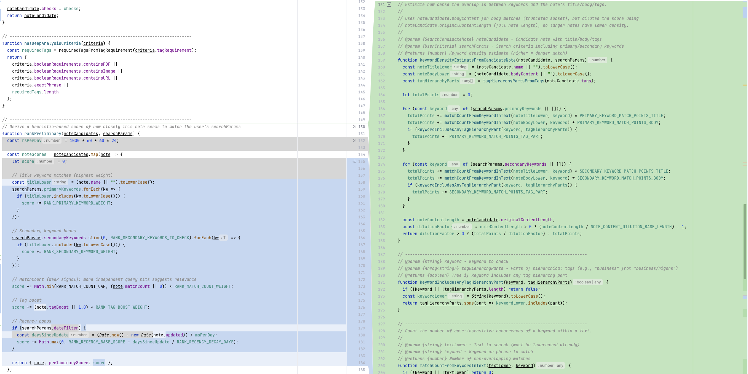Click line number 185 in middle gutter
The height and width of the screenshot is (374, 748).
(361, 370)
